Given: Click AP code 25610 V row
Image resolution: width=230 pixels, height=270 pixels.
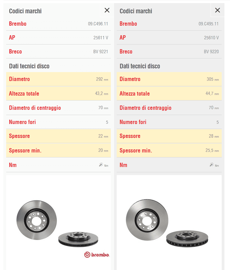Looking at the screenshot, I should (x=169, y=37).
